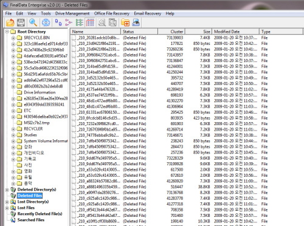The width and height of the screenshot is (304, 226).
Task: Click the icon beside Deleted Files
Action: [x=13, y=196]
